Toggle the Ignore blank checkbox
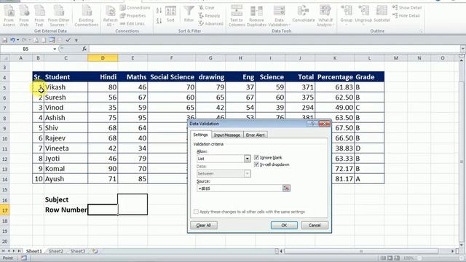This screenshot has width=466, height=262. [256, 157]
